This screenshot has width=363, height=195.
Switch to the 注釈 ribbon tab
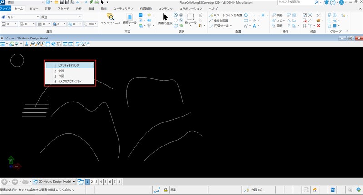click(48, 9)
